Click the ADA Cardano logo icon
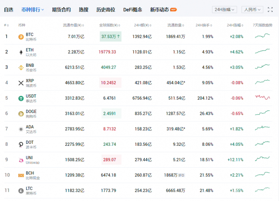 (21, 129)
